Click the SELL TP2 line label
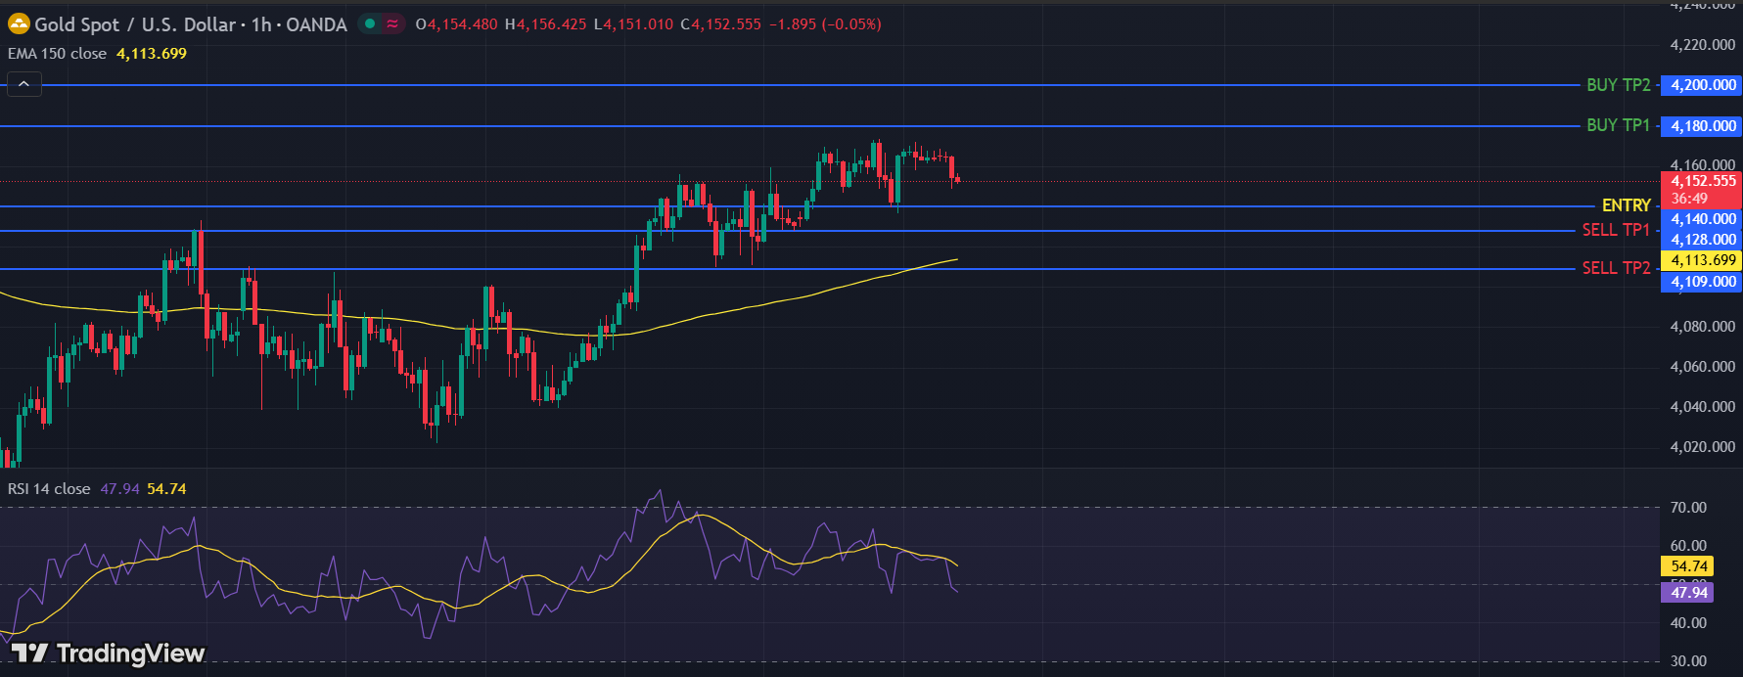 pos(1616,268)
